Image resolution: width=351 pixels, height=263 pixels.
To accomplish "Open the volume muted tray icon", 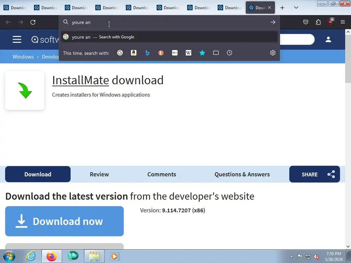I will [316, 256].
